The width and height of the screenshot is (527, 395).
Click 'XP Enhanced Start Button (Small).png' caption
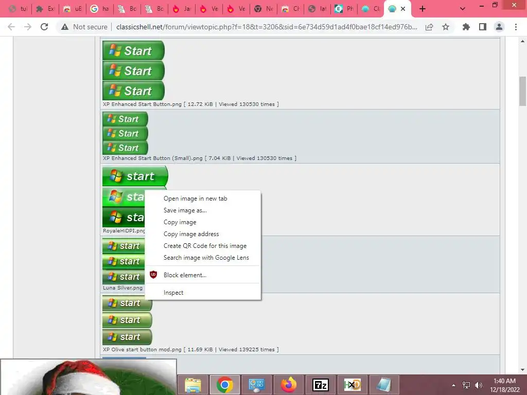tap(152, 158)
